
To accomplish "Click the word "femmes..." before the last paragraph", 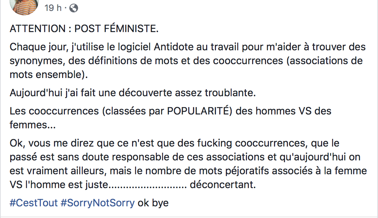I will point(32,125).
